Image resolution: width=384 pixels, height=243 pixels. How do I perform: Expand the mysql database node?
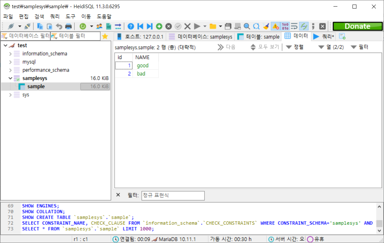[10, 62]
